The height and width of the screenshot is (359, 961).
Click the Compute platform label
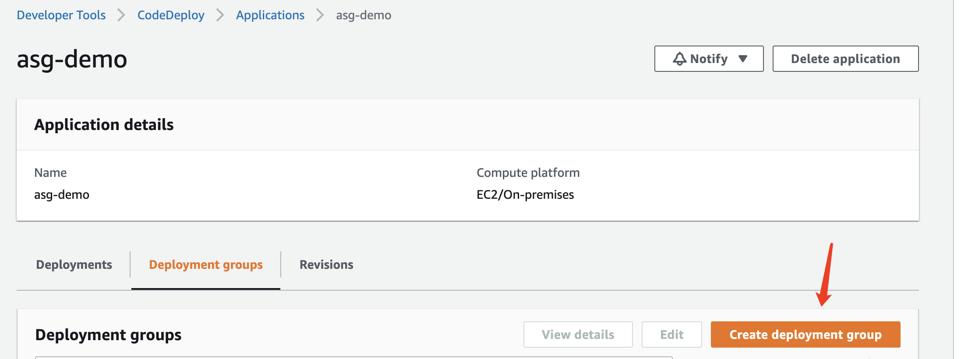point(528,172)
